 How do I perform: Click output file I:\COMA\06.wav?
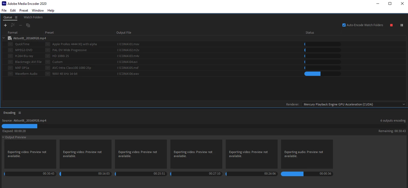point(128,74)
